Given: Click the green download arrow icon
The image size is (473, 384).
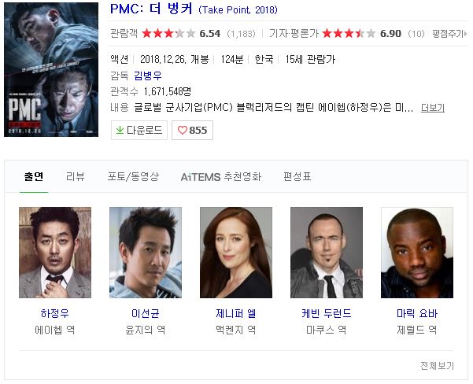Looking at the screenshot, I should point(120,130).
